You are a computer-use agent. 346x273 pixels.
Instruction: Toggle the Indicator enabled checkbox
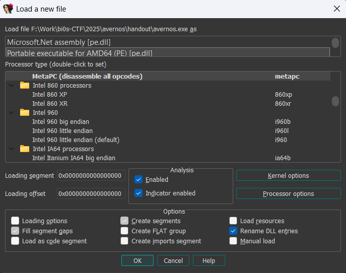[x=139, y=193]
